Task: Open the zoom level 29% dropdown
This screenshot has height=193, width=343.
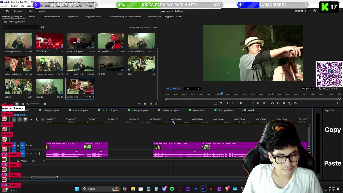Action: tap(192, 88)
